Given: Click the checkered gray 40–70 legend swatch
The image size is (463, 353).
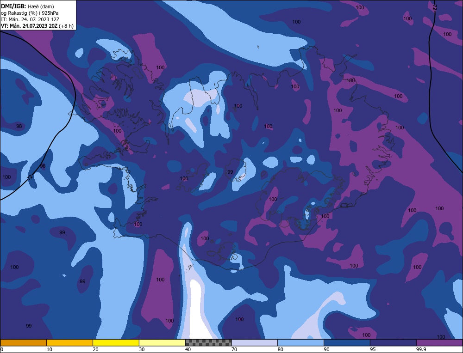Looking at the screenshot, I should (208, 342).
